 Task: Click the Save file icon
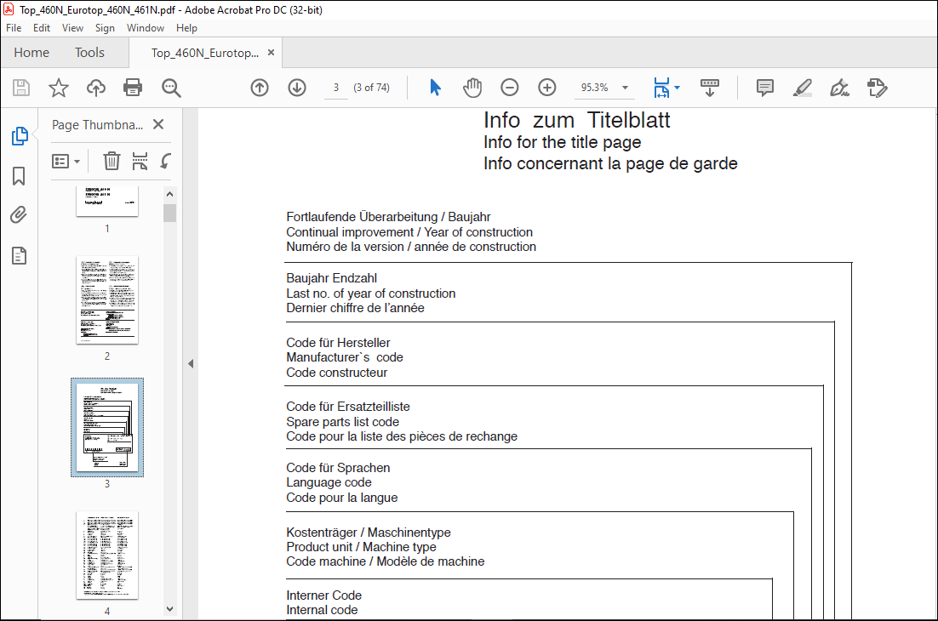(21, 88)
